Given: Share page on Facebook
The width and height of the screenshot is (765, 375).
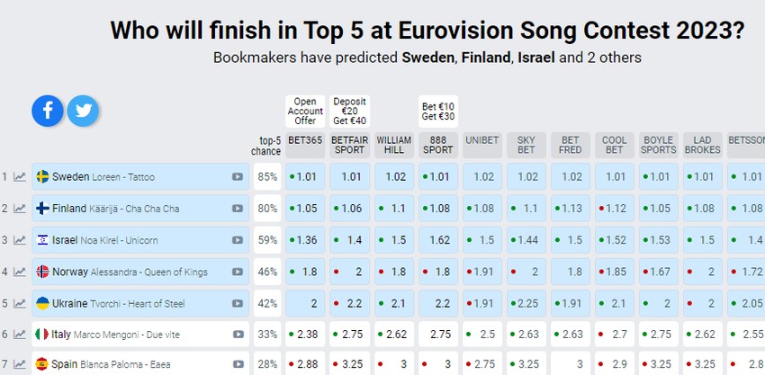Looking at the screenshot, I should [x=49, y=111].
